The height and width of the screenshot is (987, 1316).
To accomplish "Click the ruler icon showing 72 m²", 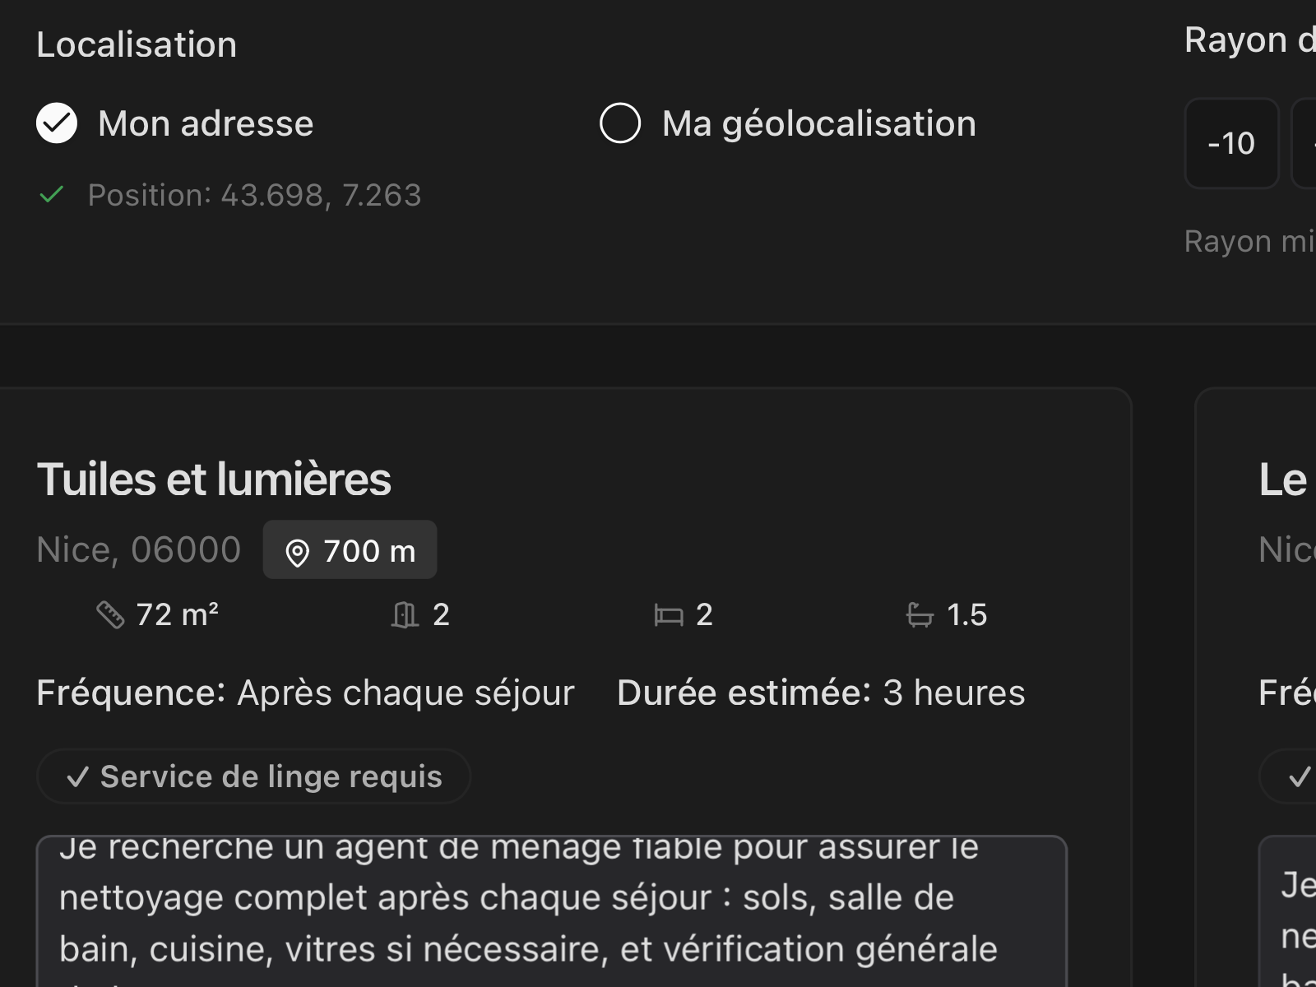I will pyautogui.click(x=111, y=614).
